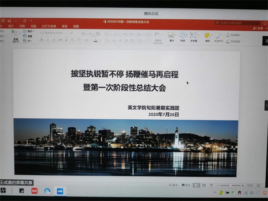Image resolution: width=268 pixels, height=201 pixels.
Task: Click the slide show view icon in the status bar
Action: 211,185
